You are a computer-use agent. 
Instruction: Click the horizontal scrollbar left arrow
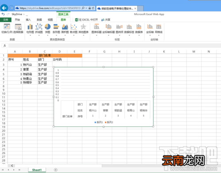[x=12, y=166]
